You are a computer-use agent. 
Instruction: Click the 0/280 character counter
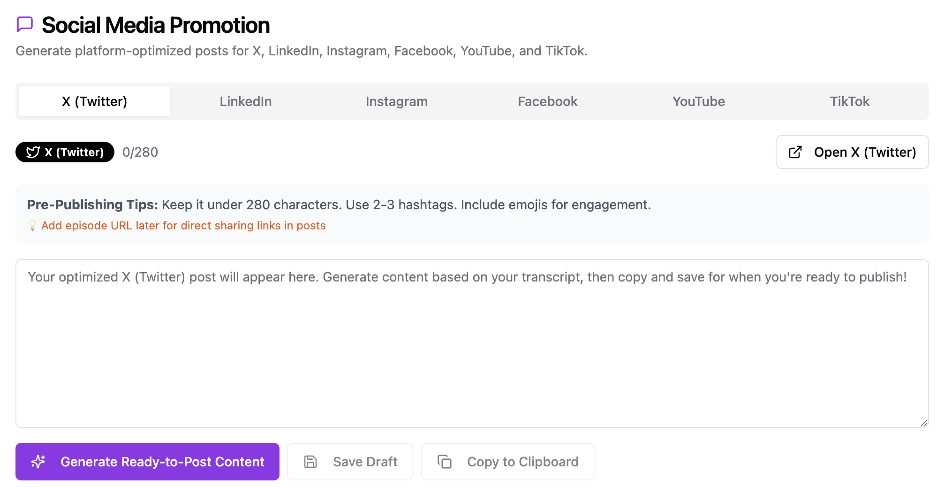pyautogui.click(x=140, y=152)
